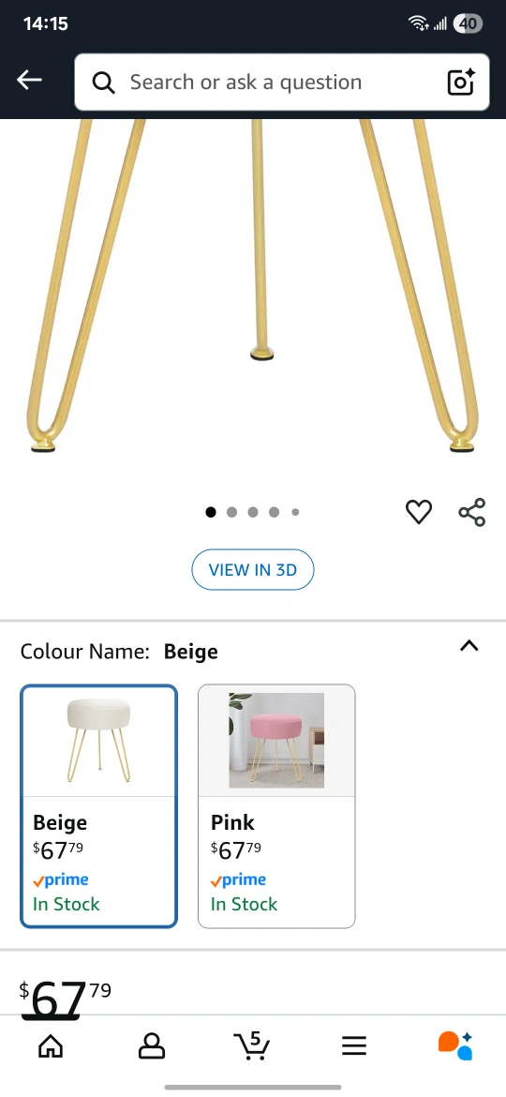
Task: Select the Pink colour option
Action: [x=276, y=806]
